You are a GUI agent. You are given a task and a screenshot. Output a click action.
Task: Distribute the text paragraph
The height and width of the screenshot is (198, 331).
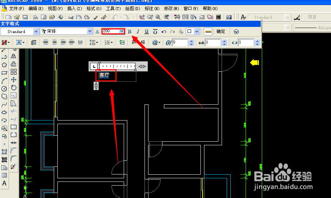(x=80, y=42)
